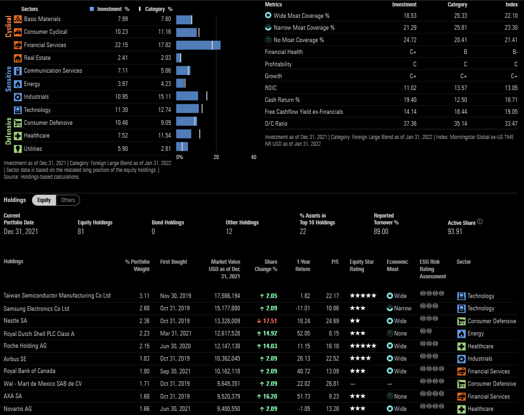
Task: Click AXA SA's None moat icon
Action: click(389, 396)
